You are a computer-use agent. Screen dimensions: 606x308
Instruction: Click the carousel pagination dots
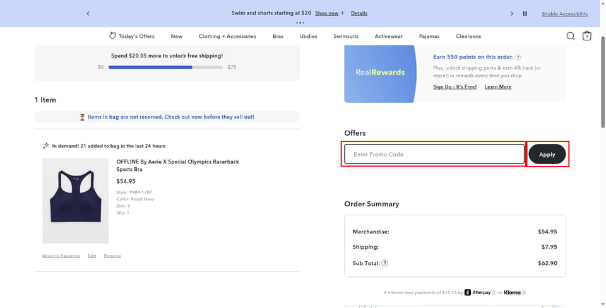coord(300,23)
